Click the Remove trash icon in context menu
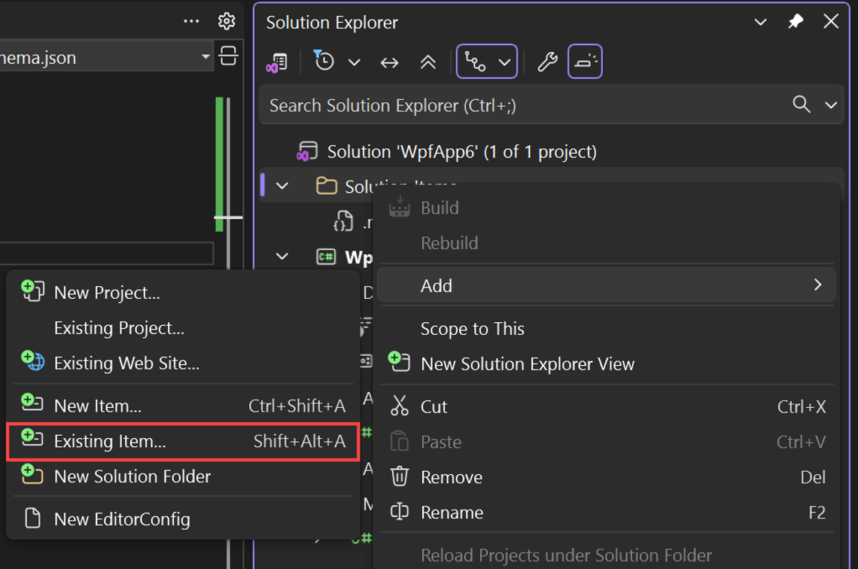The width and height of the screenshot is (858, 569). point(398,477)
